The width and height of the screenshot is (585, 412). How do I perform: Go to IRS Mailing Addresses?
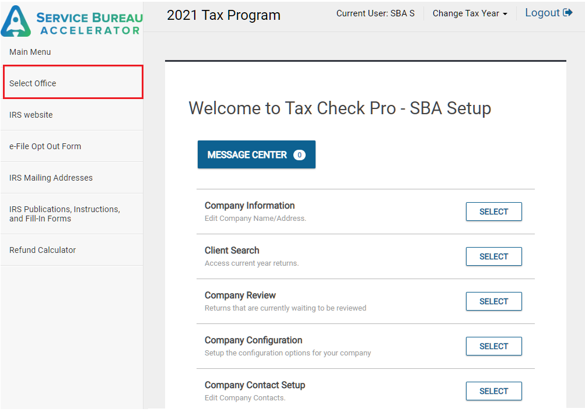point(51,178)
